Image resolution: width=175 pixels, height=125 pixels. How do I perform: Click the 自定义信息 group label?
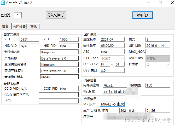pyautogui.click(x=11, y=34)
